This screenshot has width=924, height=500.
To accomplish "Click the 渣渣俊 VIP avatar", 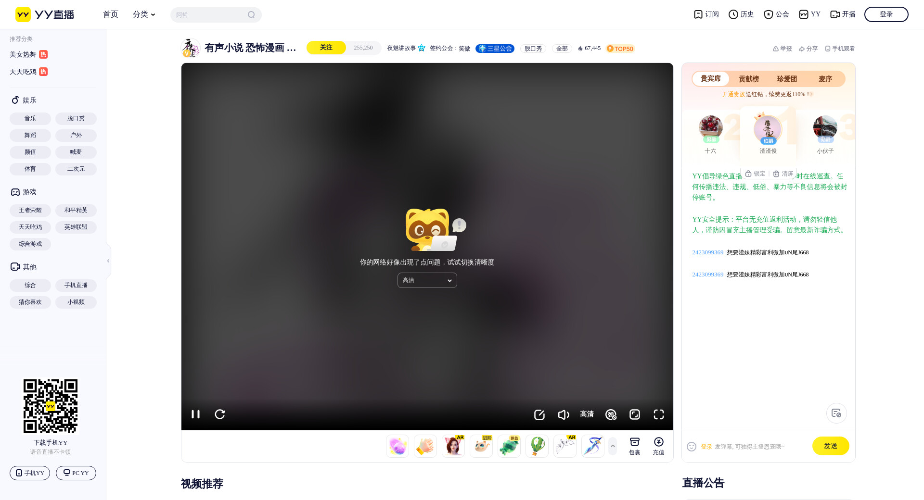I will pos(768,129).
